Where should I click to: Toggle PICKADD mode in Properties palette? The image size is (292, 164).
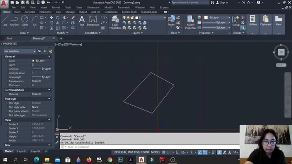point(40,51)
